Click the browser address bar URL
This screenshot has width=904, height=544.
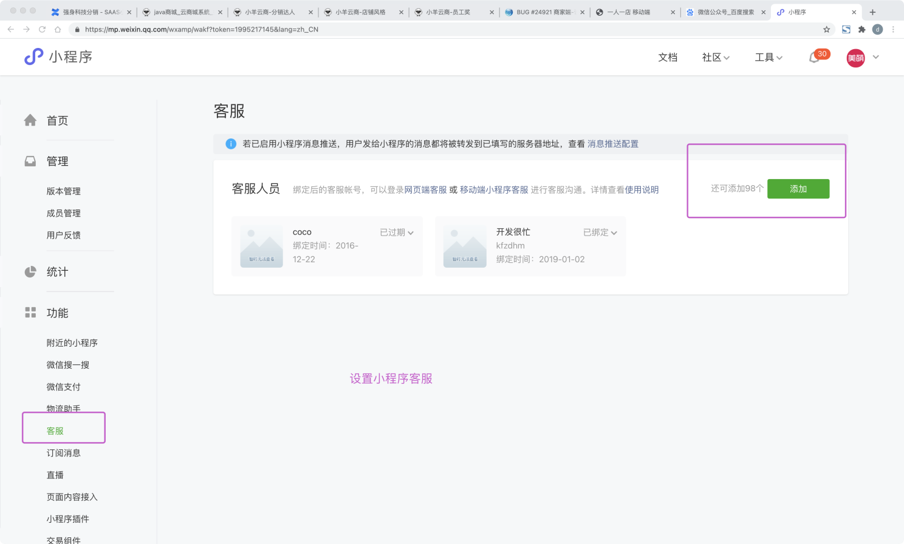(x=202, y=29)
